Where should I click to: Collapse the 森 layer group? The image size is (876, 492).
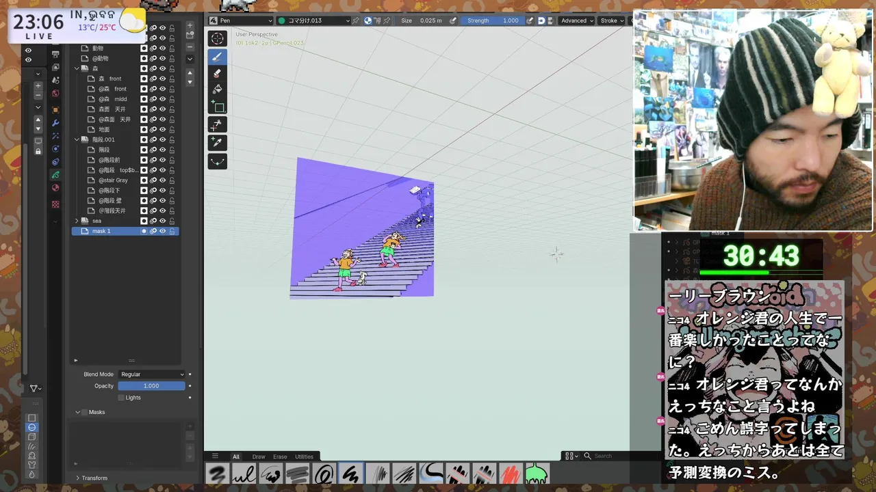coord(77,68)
